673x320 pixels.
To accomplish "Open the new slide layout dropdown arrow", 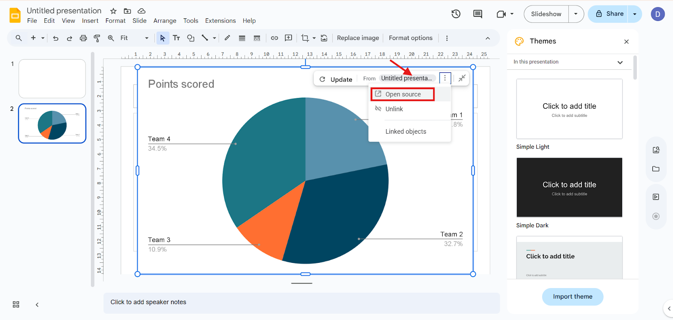I will click(x=43, y=38).
